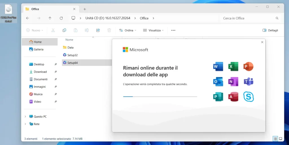Screen dimensions: 289x145
Task: Go up one folder level
Action: tap(50, 18)
